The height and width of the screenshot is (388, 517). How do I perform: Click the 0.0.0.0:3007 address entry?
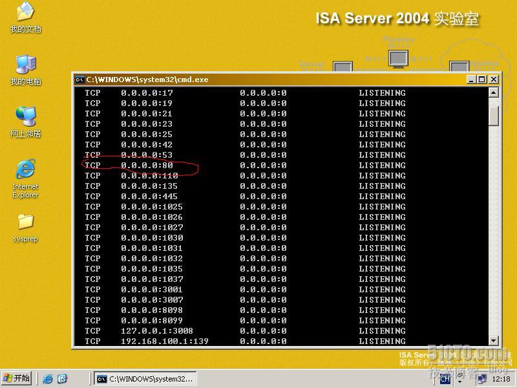tap(152, 299)
